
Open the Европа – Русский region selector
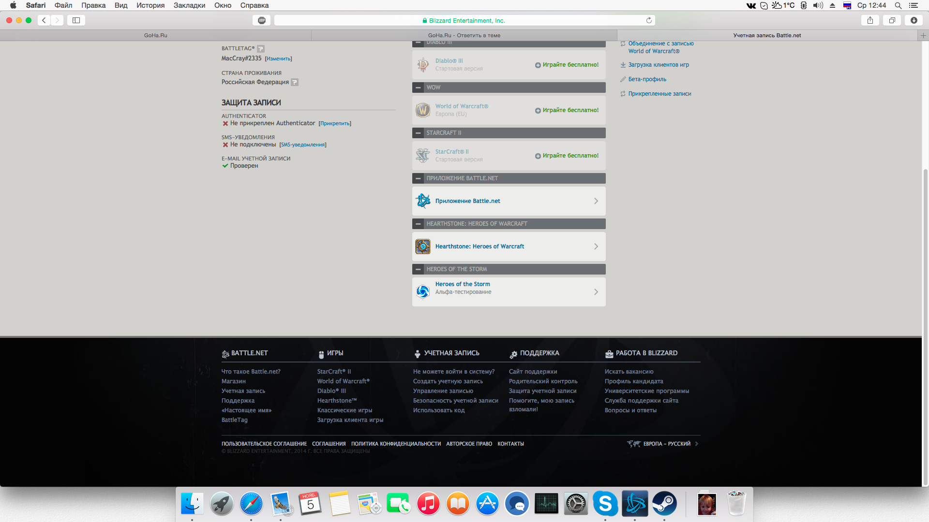tap(663, 444)
